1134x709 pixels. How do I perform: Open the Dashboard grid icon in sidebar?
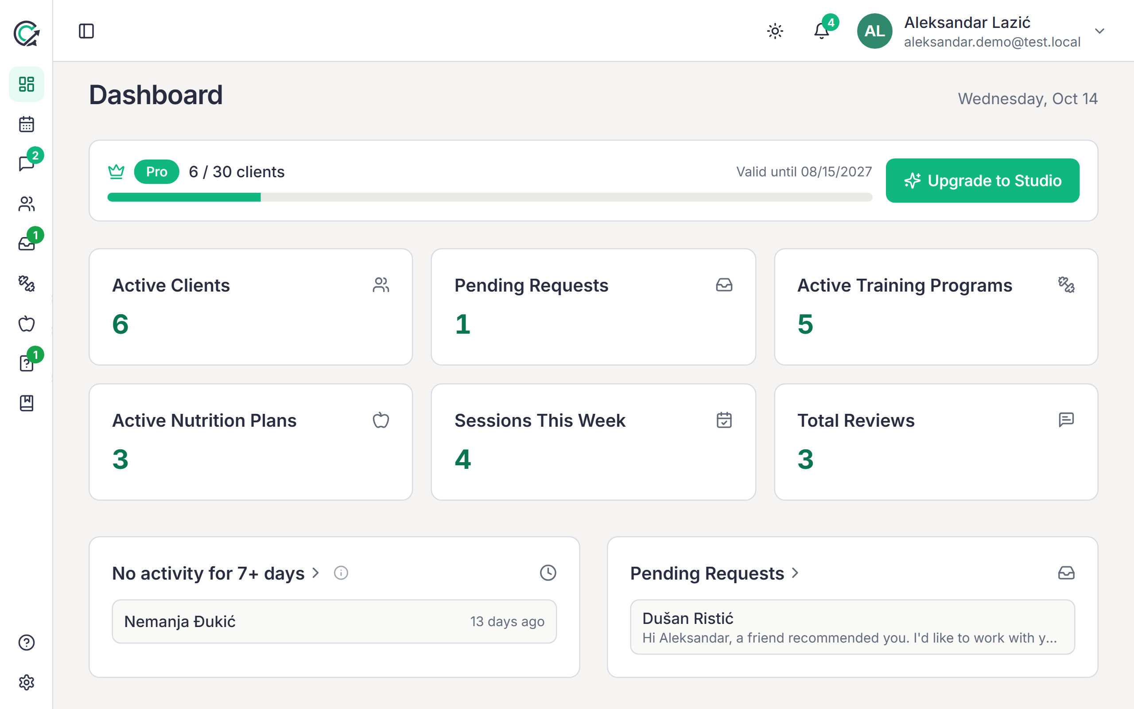(x=27, y=84)
